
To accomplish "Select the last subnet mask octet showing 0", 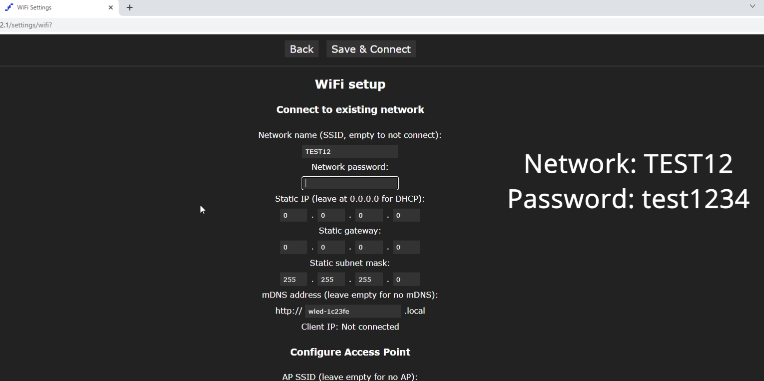I will pos(406,279).
